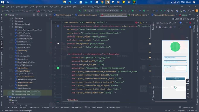199x112 pixels.
Task: Open Logcat tool window
Action: pyautogui.click(x=46, y=108)
